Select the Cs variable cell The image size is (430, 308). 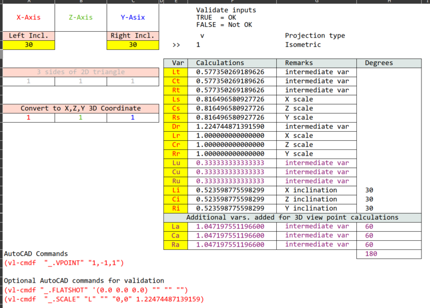(x=176, y=109)
